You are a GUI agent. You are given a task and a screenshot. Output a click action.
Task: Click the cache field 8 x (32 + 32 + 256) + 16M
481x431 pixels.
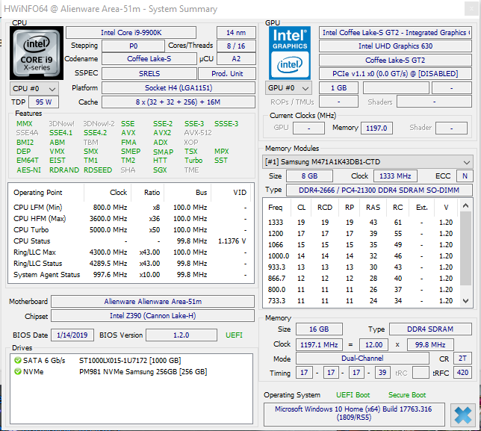coord(179,102)
